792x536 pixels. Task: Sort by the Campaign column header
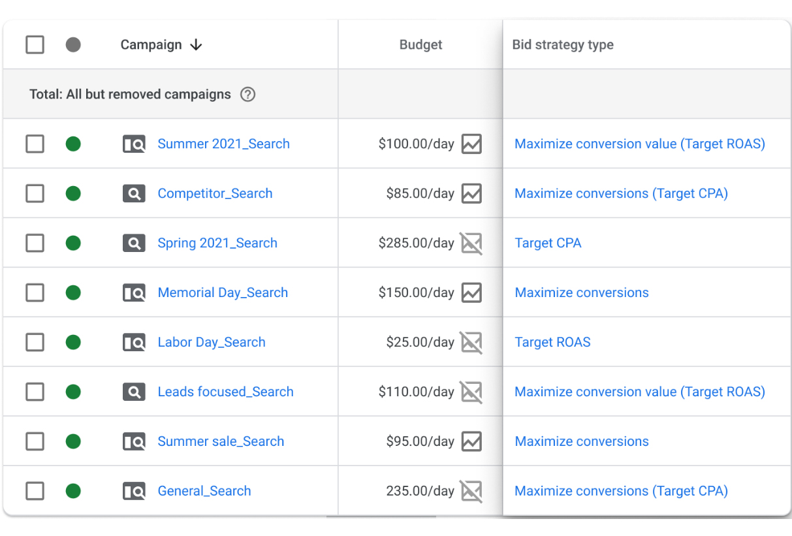161,45
